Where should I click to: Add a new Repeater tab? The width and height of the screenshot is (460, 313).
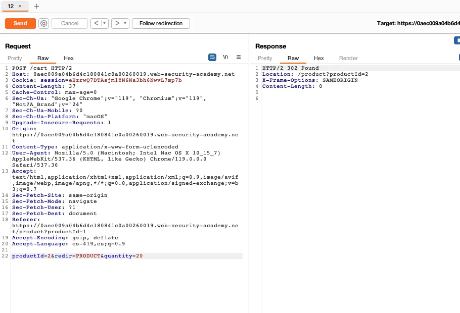36,6
